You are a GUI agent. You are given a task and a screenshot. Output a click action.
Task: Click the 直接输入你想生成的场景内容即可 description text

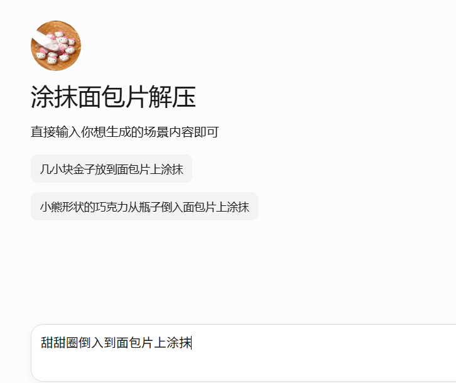(125, 132)
